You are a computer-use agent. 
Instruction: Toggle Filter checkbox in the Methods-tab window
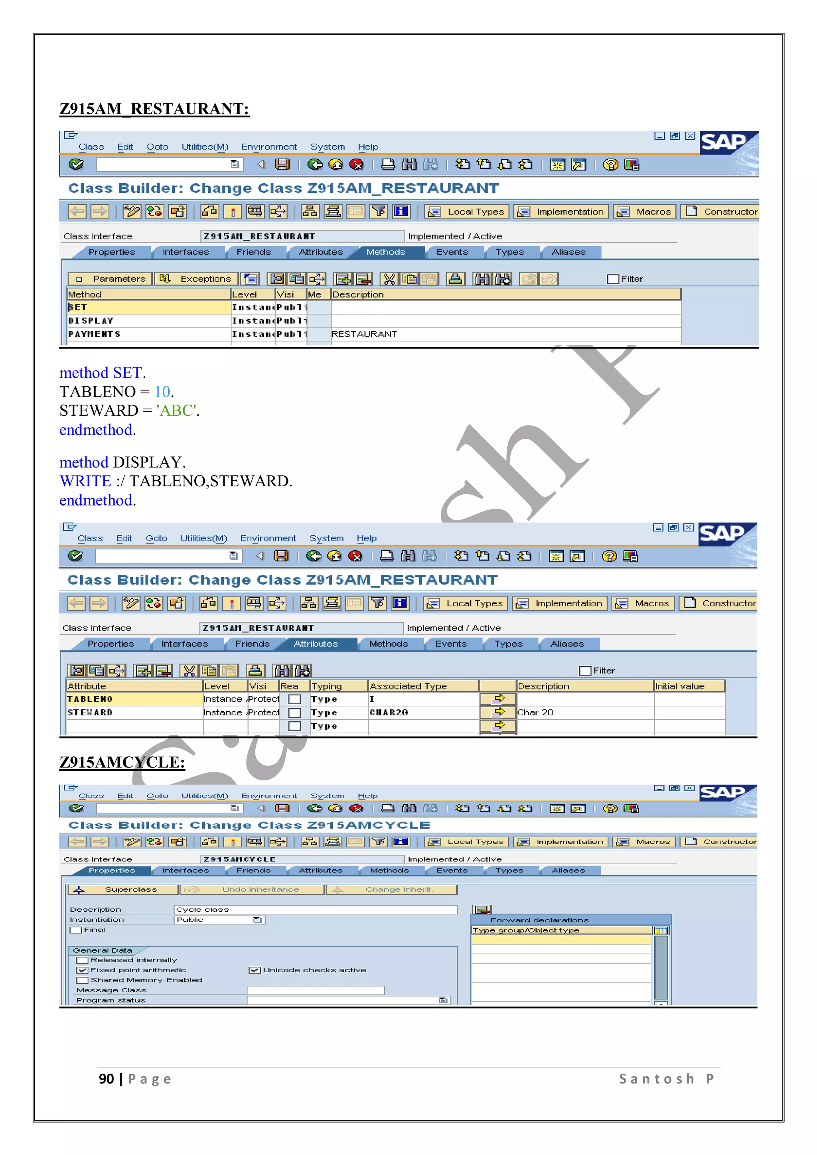613,279
